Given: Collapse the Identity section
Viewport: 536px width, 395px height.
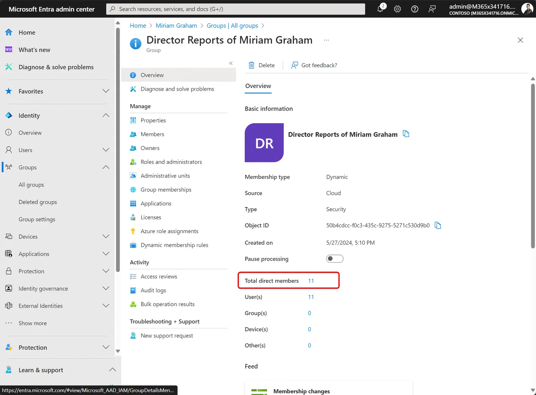Looking at the screenshot, I should tap(106, 116).
